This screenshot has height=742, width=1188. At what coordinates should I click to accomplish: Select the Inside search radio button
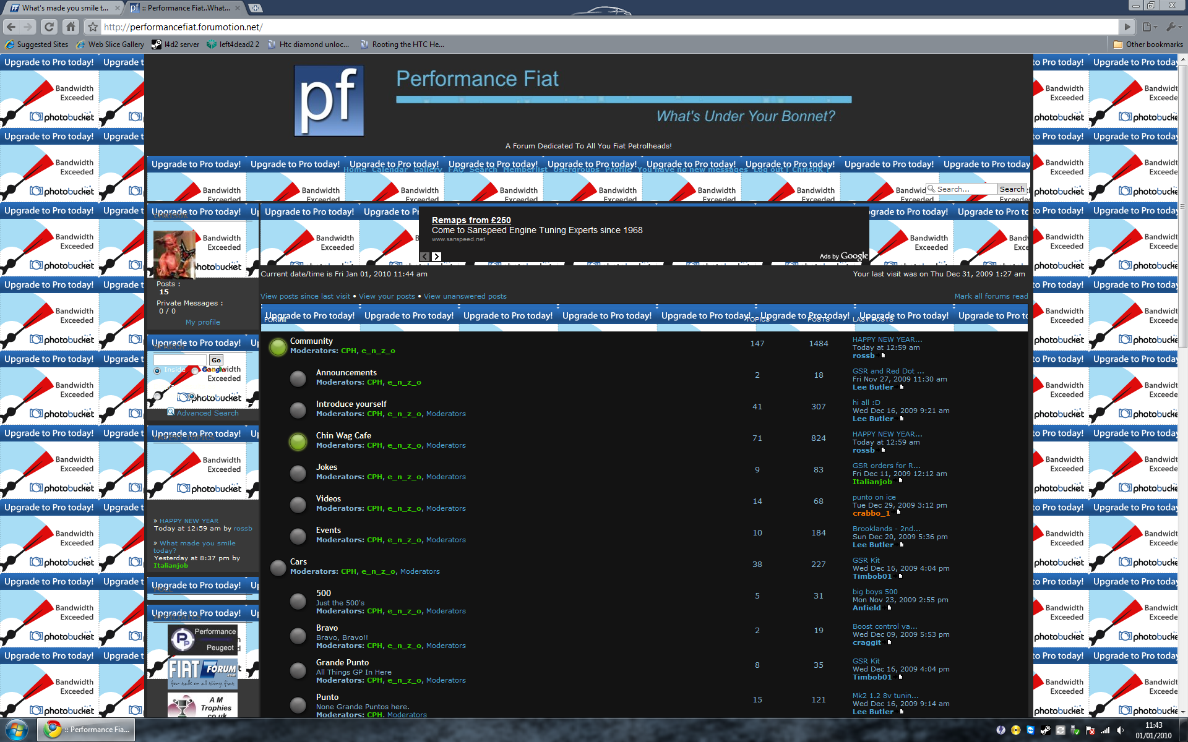tap(157, 371)
